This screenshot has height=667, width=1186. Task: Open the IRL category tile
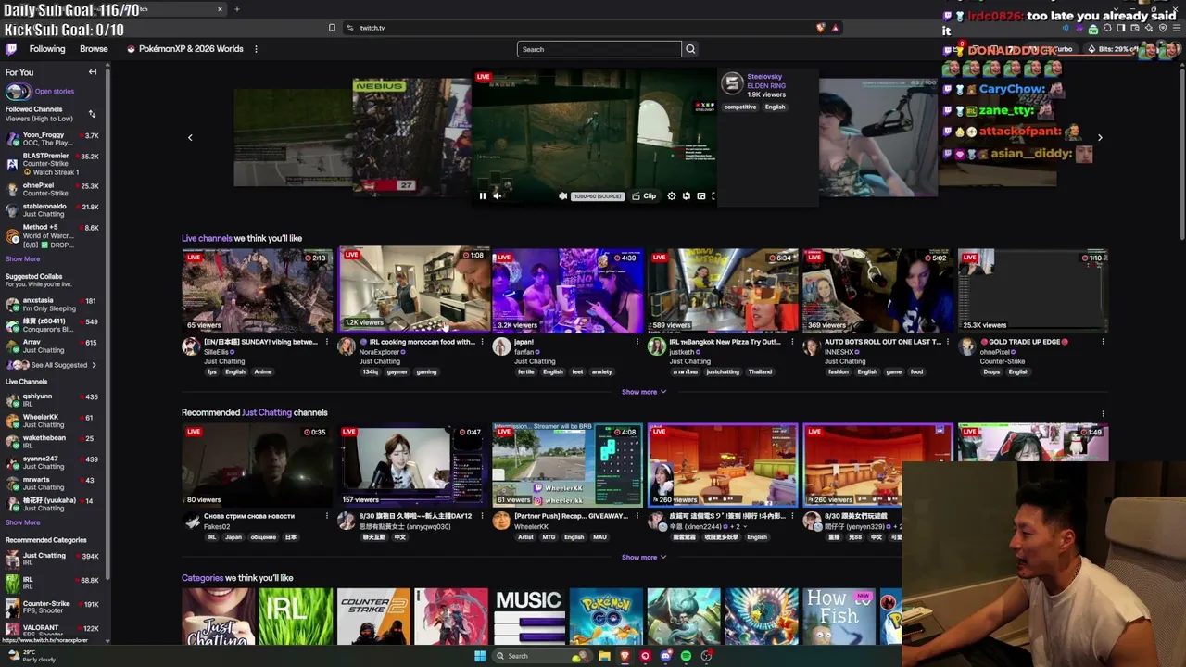pyautogui.click(x=296, y=616)
